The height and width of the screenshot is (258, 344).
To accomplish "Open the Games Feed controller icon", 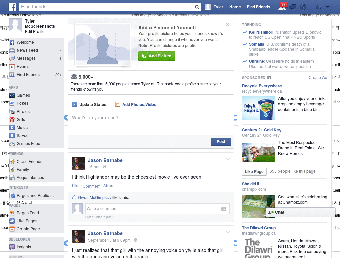I will tap(12, 144).
